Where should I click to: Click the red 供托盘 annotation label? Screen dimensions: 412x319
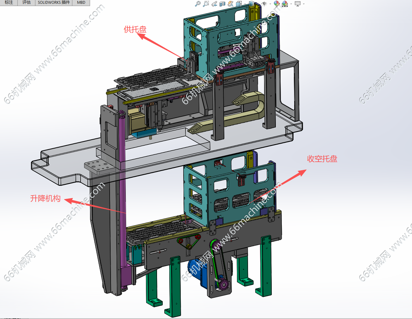[x=135, y=29]
